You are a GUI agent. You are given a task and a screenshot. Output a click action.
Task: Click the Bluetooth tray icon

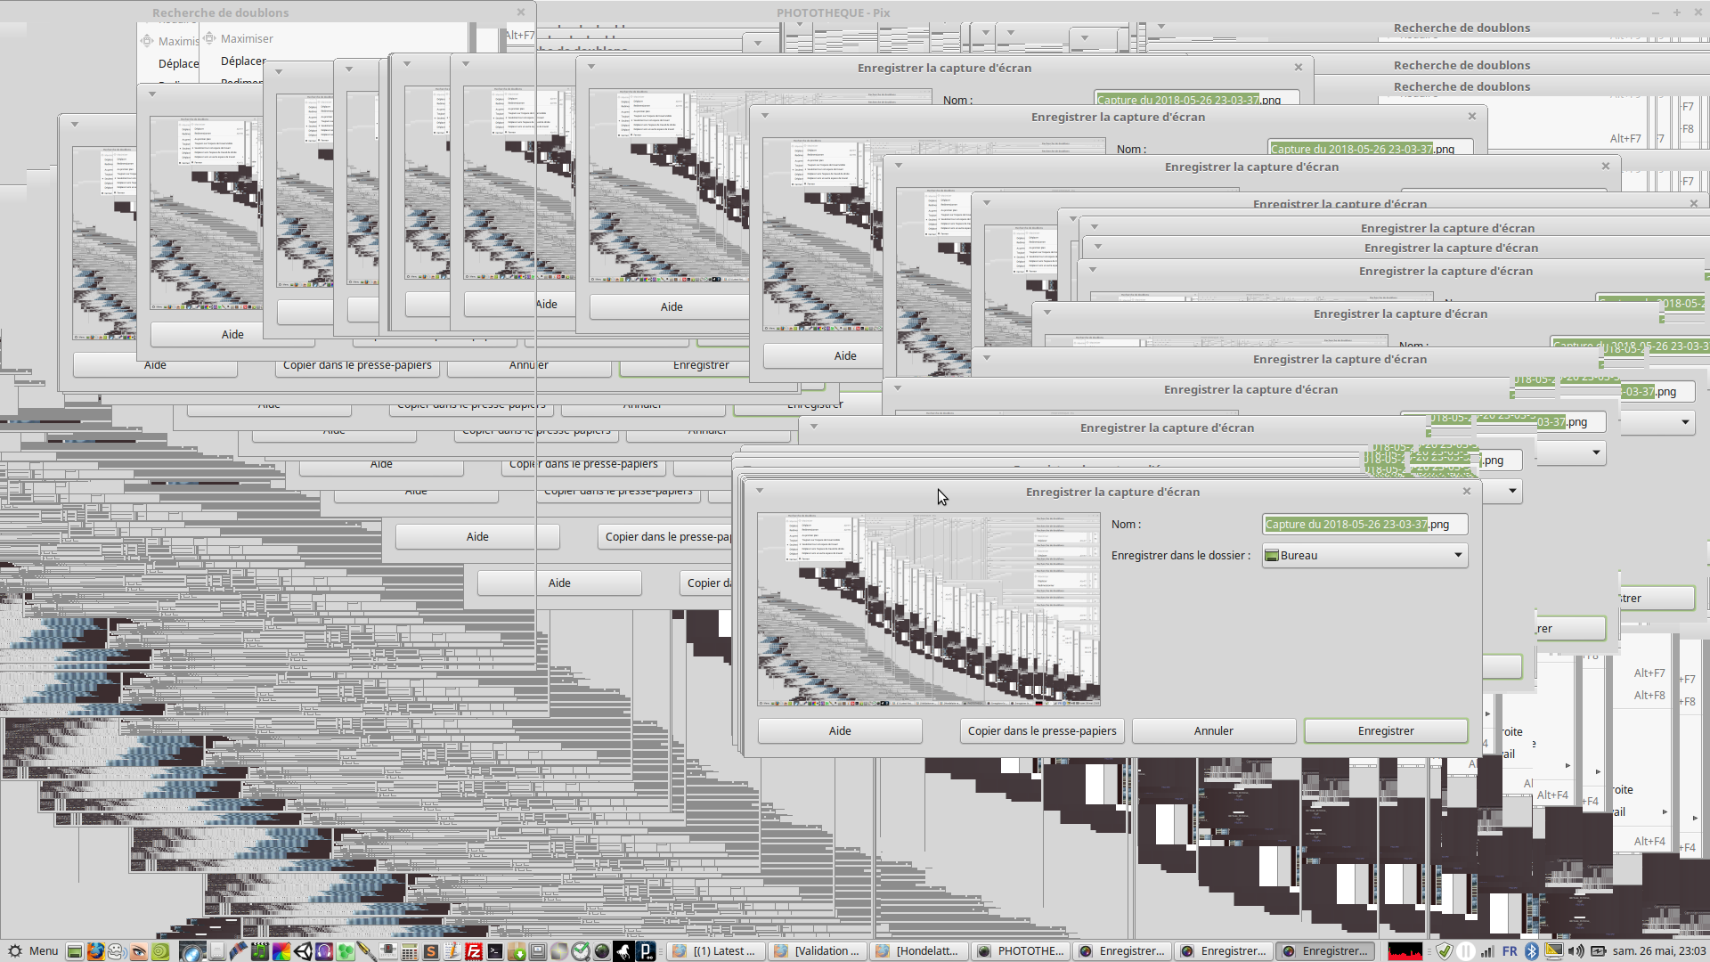point(1532,951)
